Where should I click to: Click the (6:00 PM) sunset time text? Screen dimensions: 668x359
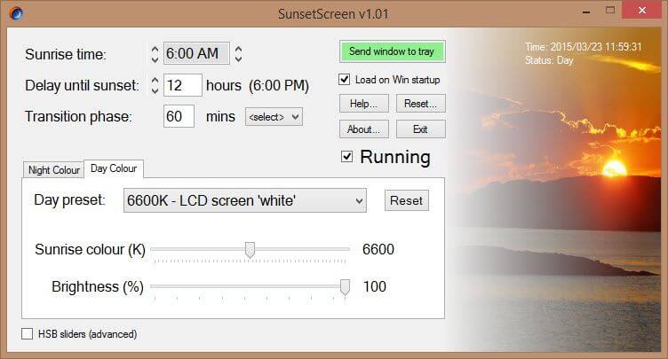coord(279,85)
